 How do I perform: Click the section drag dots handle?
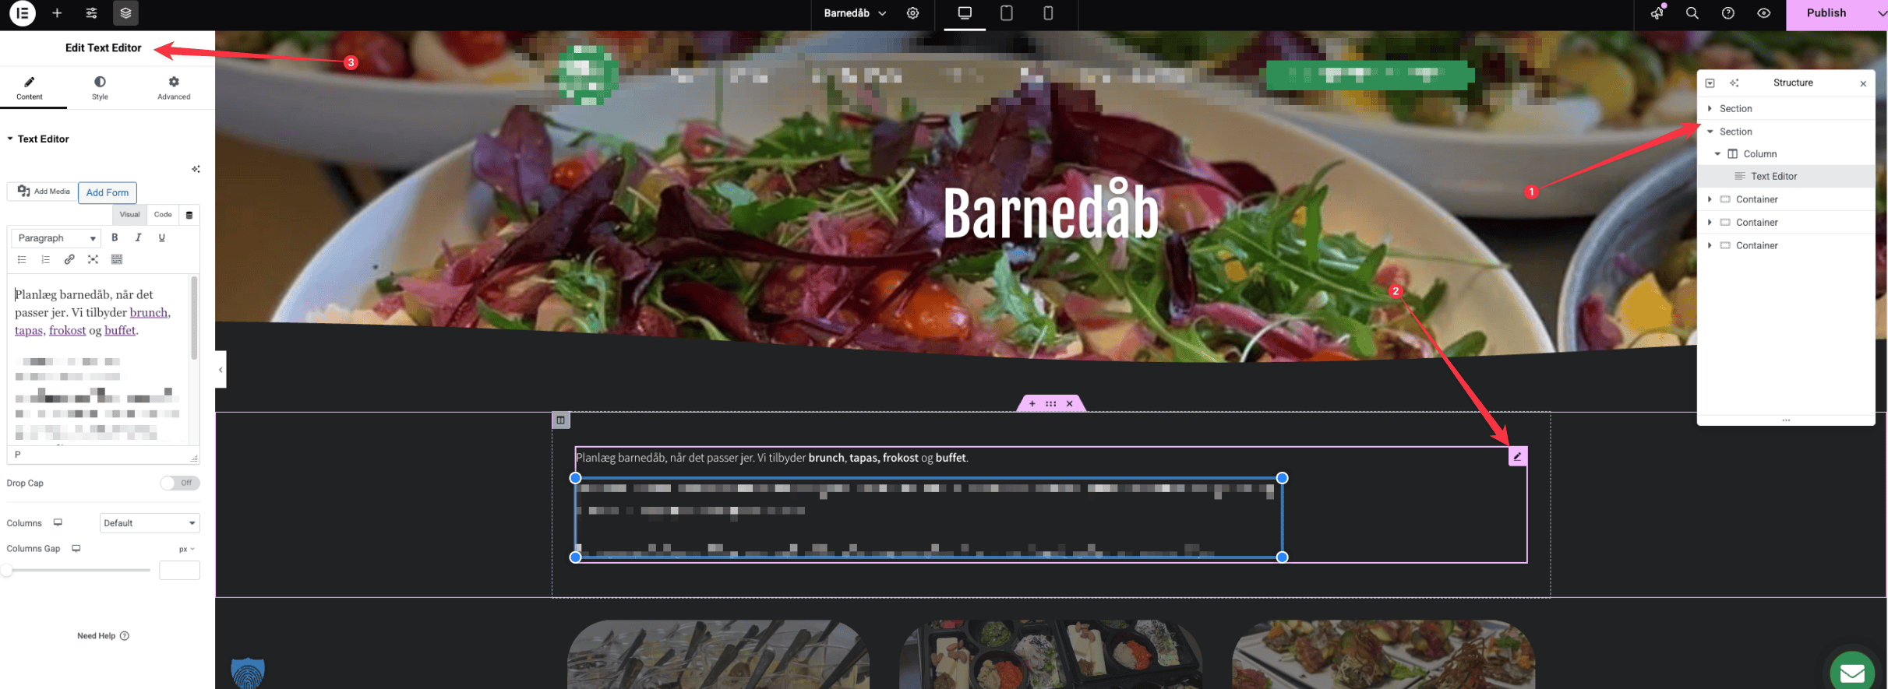(1050, 403)
